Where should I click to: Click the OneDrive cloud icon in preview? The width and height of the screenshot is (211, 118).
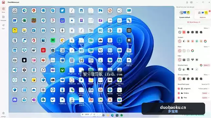coord(34,90)
